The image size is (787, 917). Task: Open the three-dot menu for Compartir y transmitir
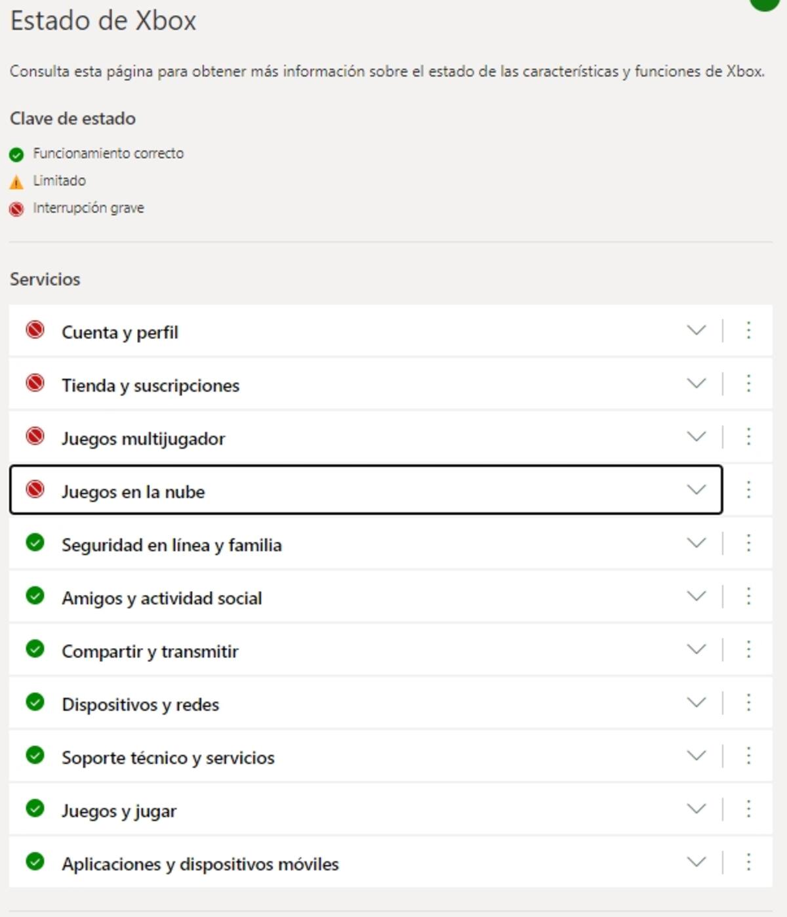(748, 649)
